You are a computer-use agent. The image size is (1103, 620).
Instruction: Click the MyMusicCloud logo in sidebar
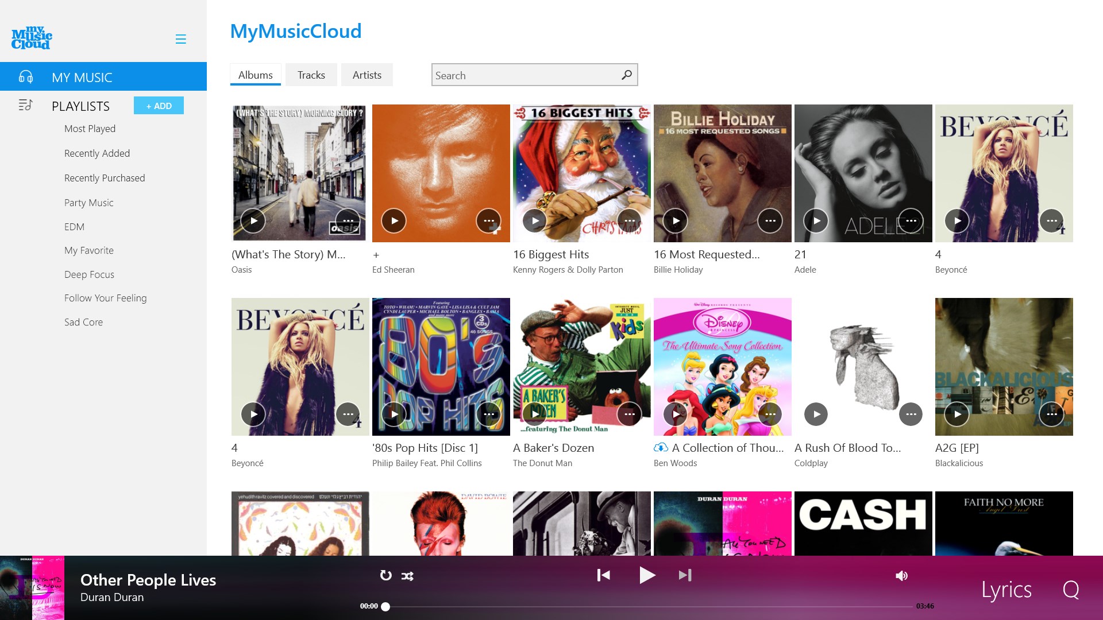point(32,38)
